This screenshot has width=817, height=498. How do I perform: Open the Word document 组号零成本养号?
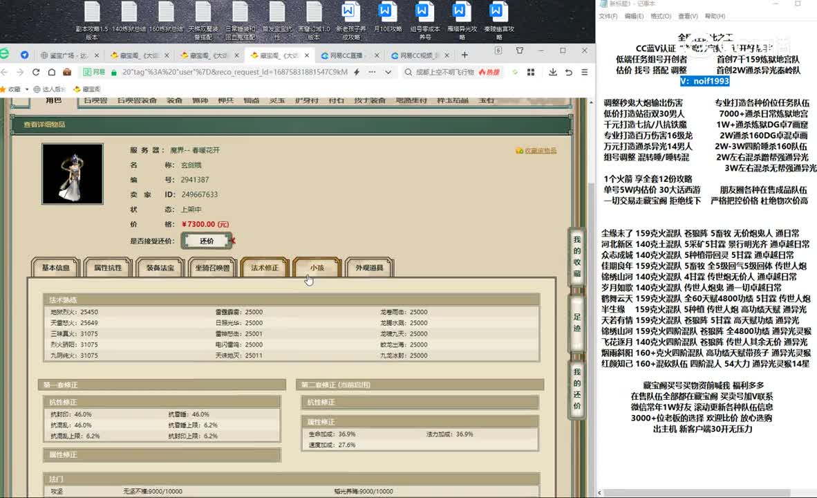424,20
